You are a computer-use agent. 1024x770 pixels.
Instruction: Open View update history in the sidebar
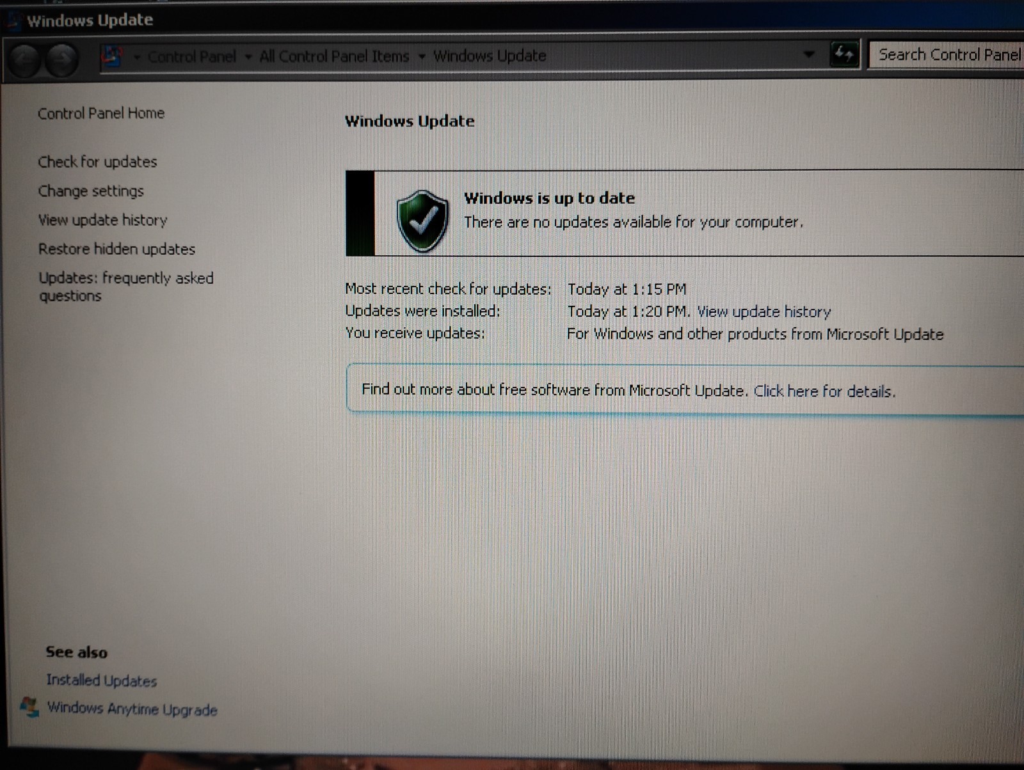click(102, 220)
